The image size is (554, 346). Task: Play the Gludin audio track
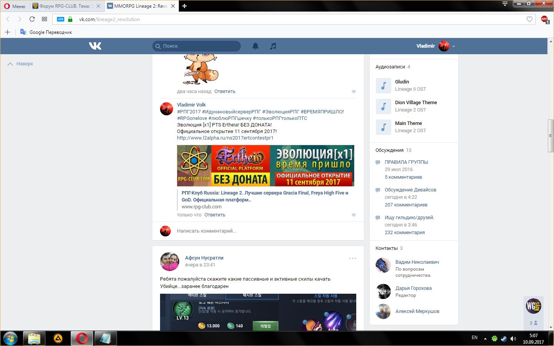click(383, 85)
